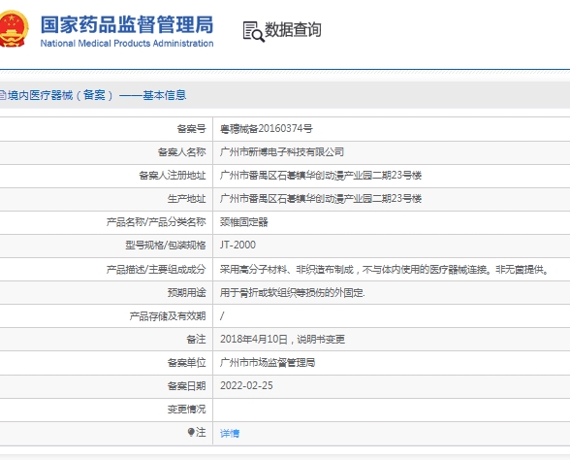
Task: Click the 备案号 label
Action: click(191, 129)
